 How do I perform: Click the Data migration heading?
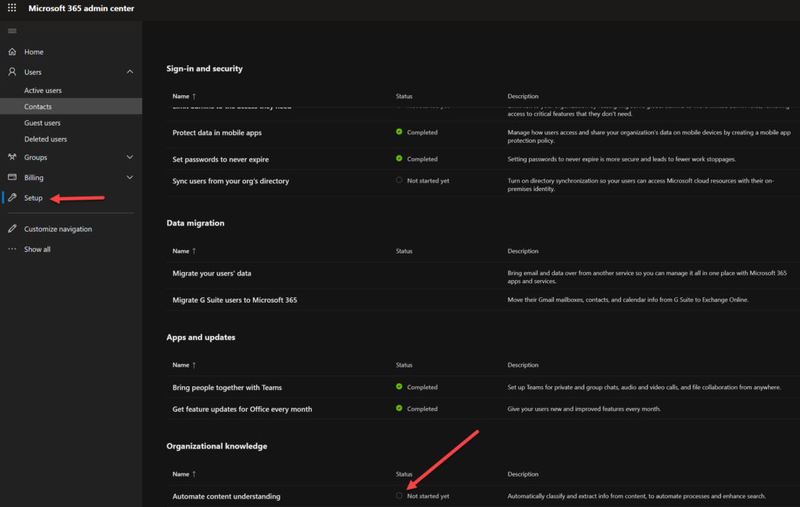[x=195, y=222]
